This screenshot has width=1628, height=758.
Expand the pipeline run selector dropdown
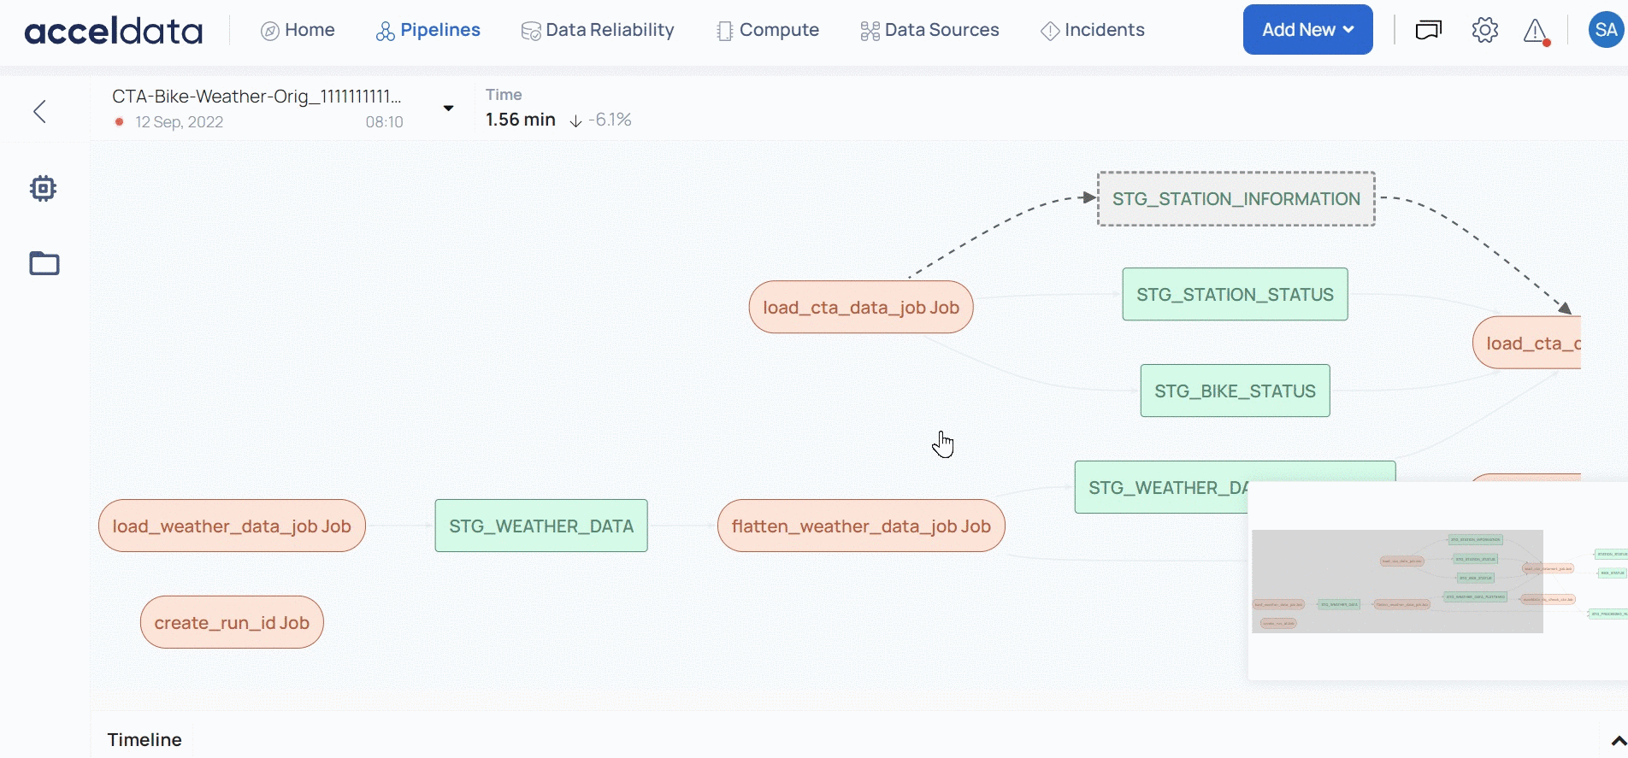tap(448, 109)
